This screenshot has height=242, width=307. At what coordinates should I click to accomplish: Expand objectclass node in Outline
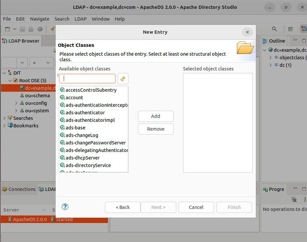pyautogui.click(x=270, y=58)
